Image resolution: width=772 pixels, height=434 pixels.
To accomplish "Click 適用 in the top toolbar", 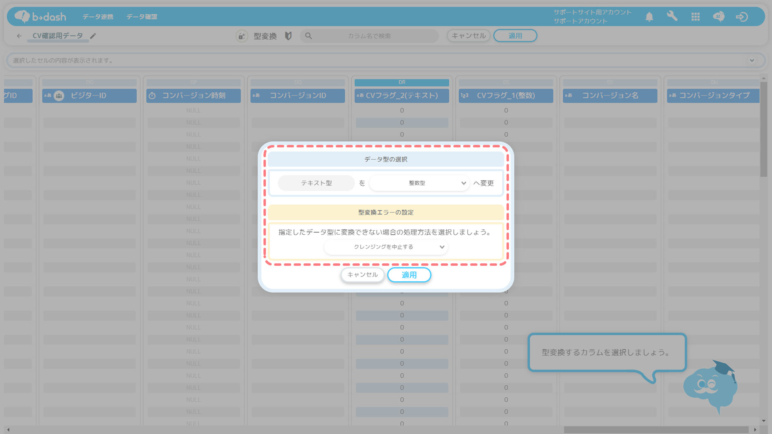I will 515,36.
